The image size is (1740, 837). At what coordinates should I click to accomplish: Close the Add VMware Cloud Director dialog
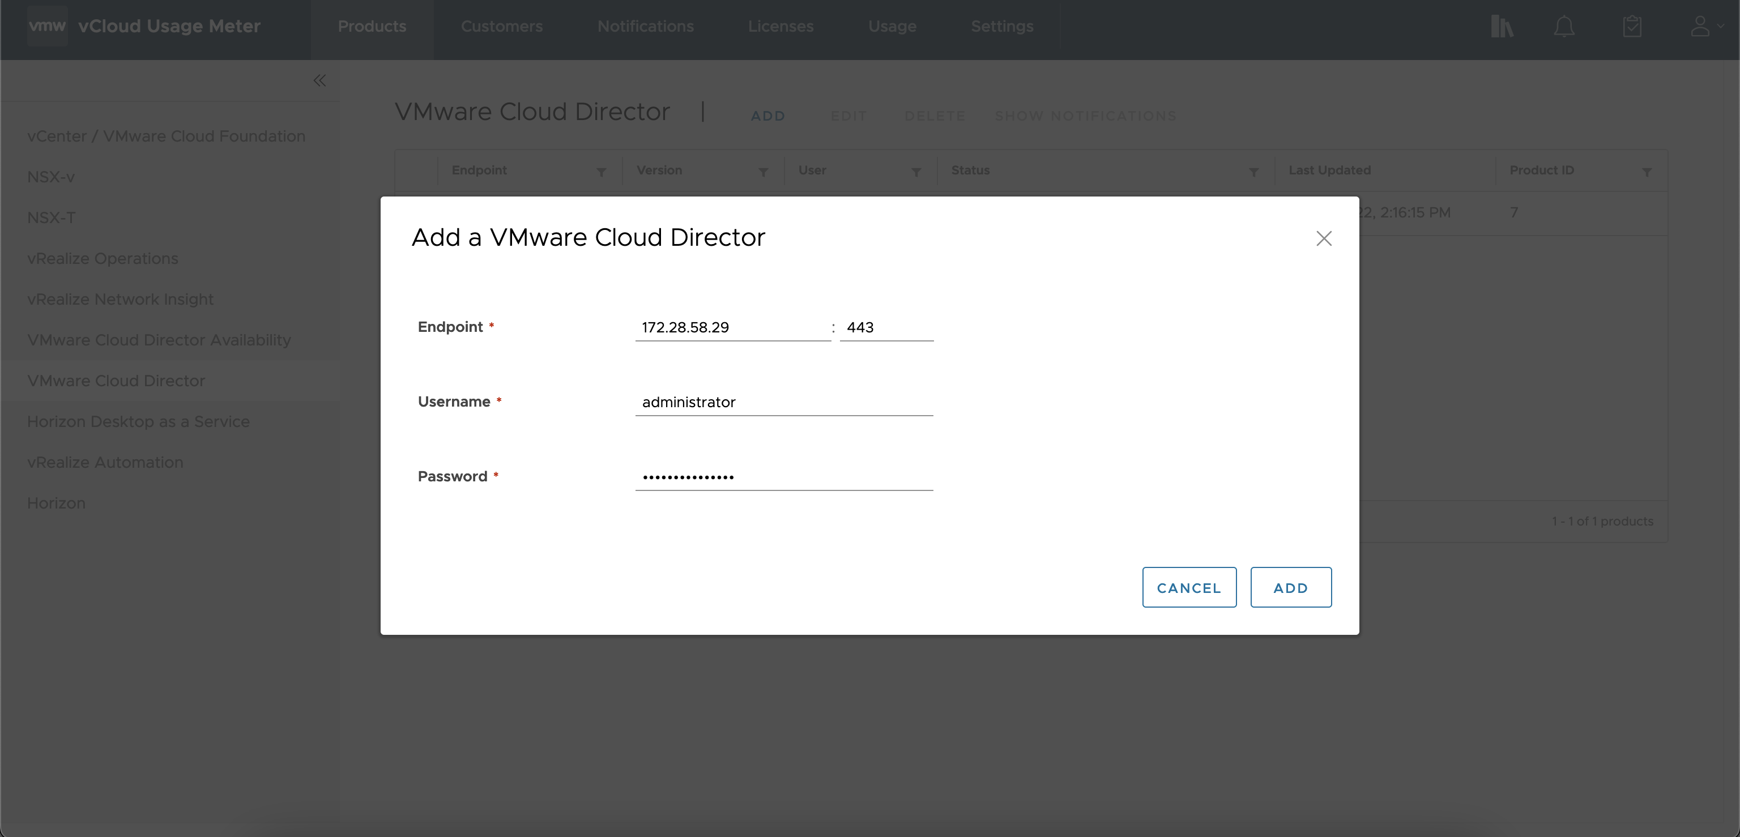[1323, 238]
